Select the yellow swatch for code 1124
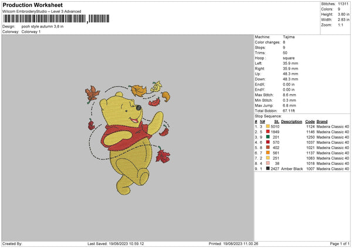The width and height of the screenshot is (352, 248). pyautogui.click(x=268, y=126)
